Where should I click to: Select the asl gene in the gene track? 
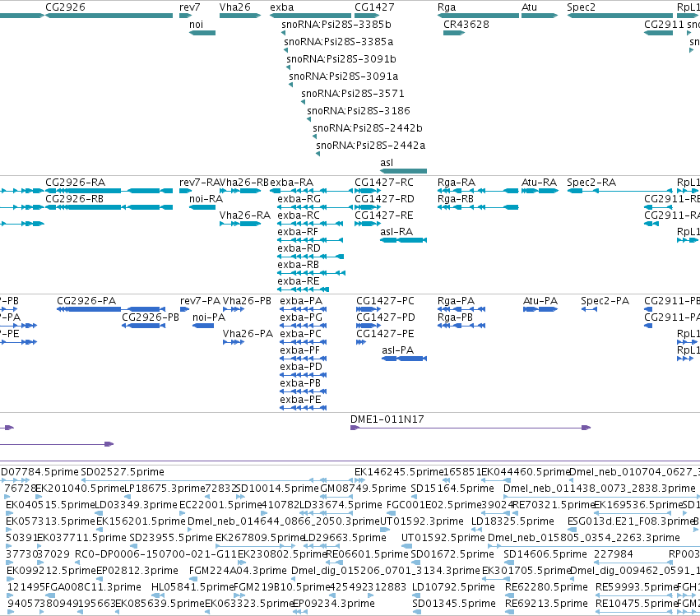(x=404, y=171)
